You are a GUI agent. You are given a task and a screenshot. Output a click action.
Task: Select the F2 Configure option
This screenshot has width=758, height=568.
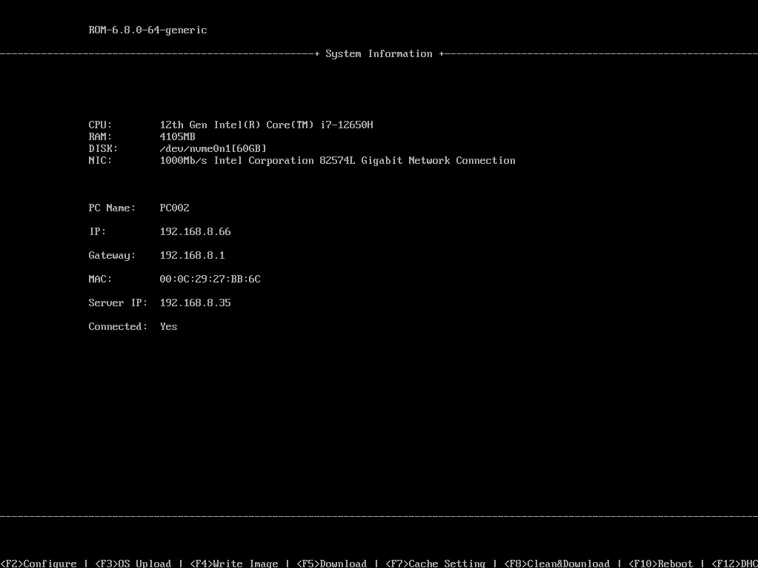[x=39, y=563]
